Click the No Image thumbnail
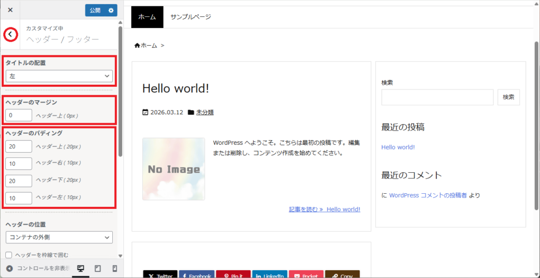540x278 pixels. [x=173, y=169]
